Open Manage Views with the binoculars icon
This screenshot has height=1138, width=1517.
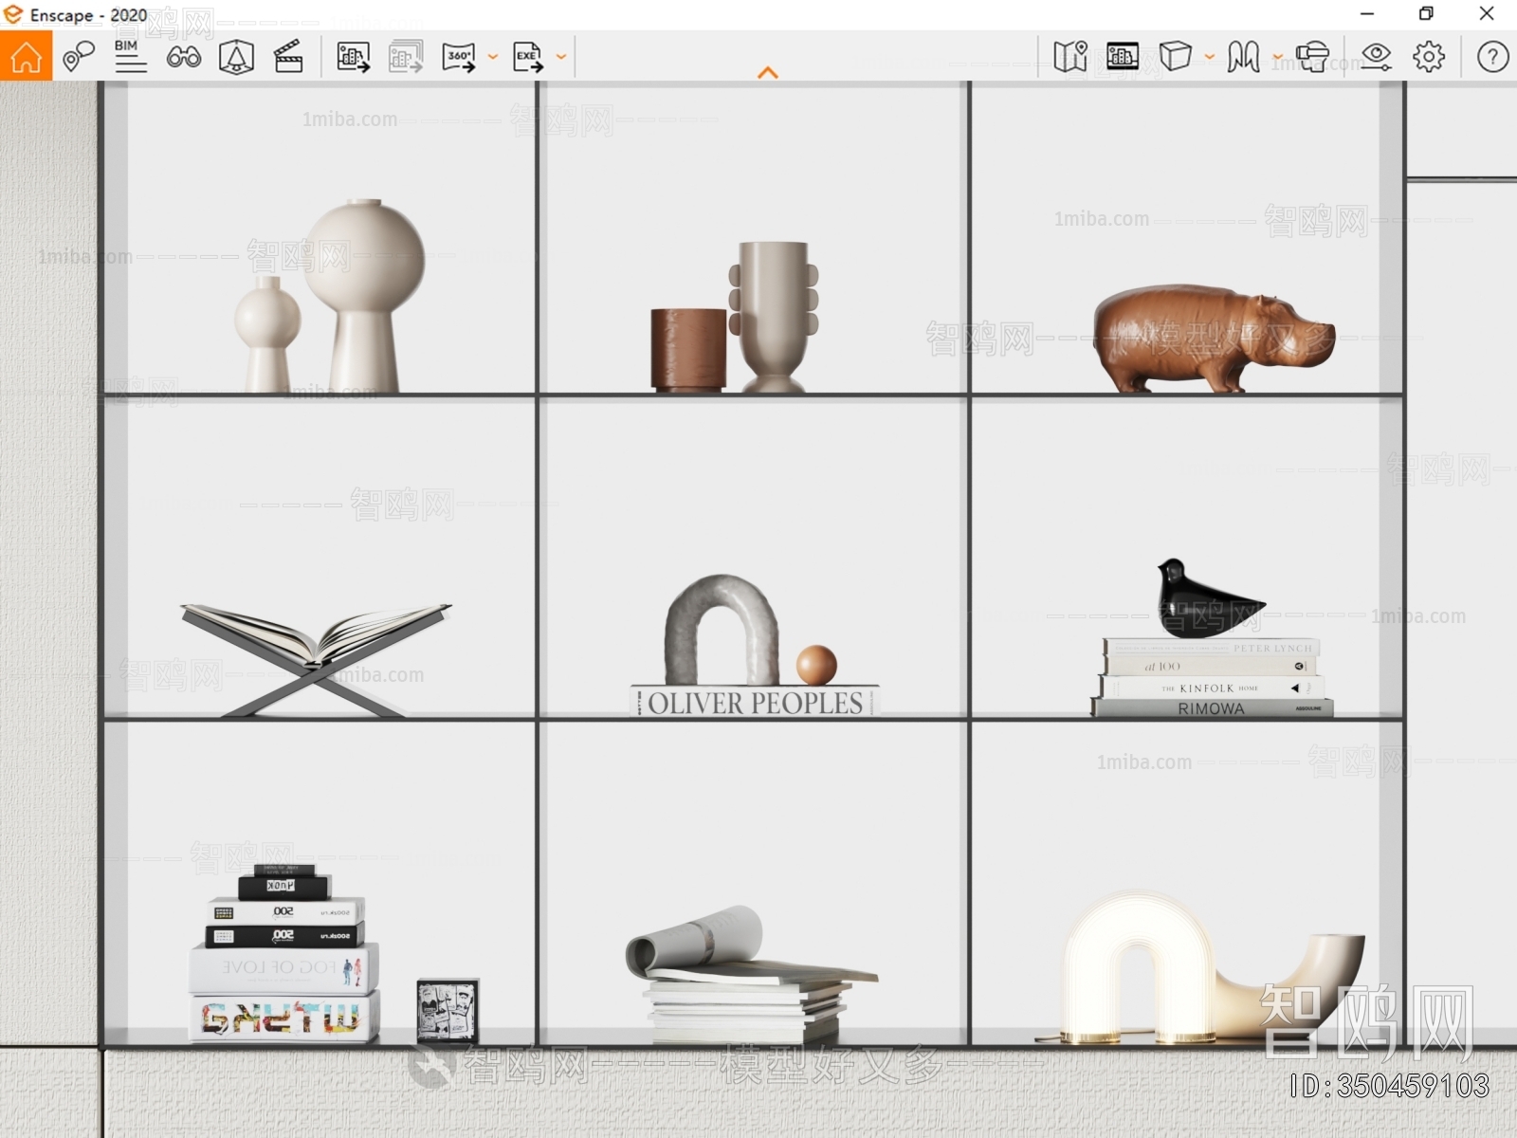tap(183, 57)
